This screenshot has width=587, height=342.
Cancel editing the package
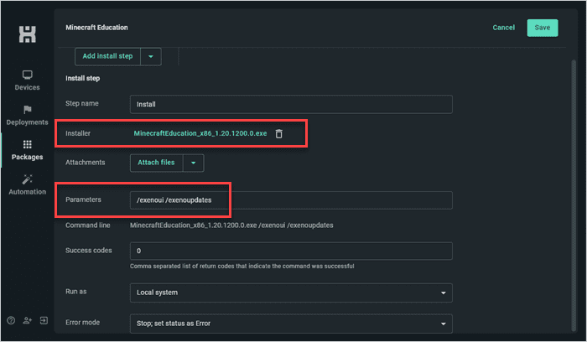503,28
